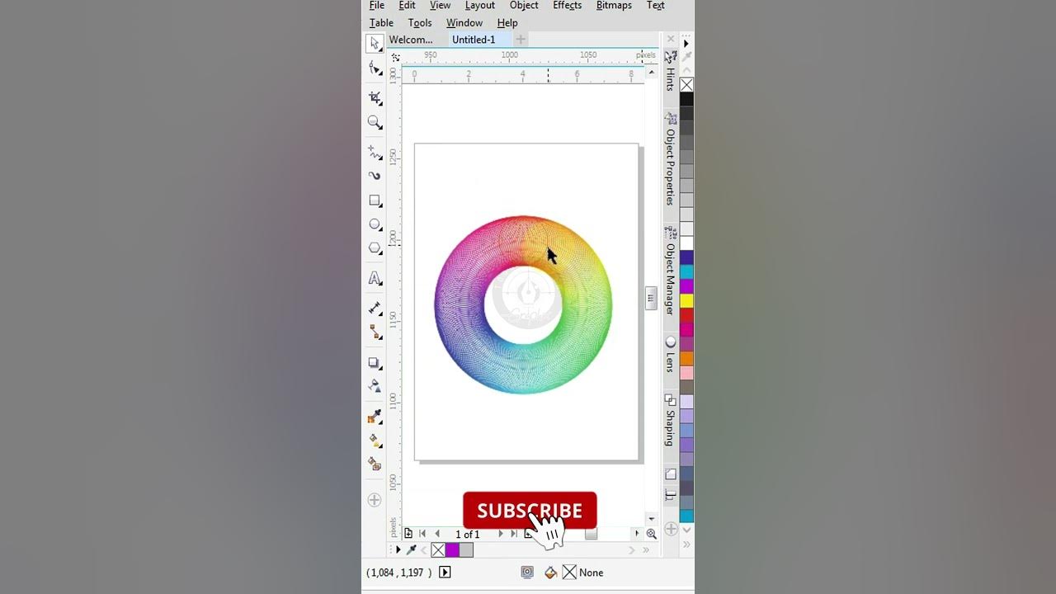
Task: Select the Crop tool
Action: tap(375, 98)
